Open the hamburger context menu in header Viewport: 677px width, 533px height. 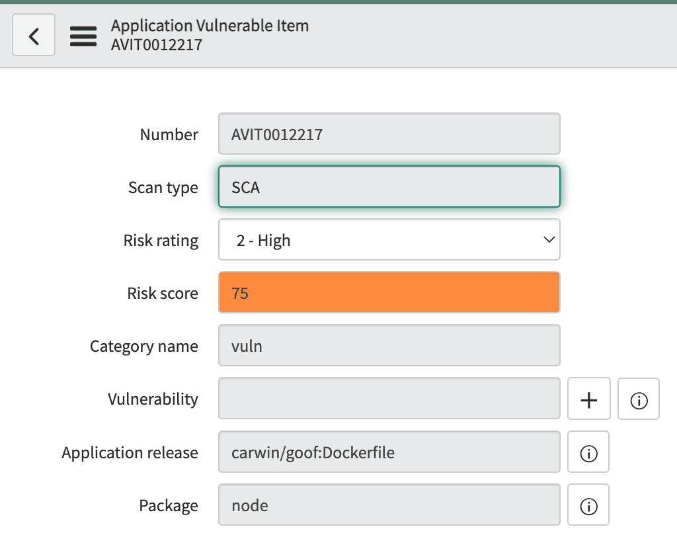(x=83, y=36)
